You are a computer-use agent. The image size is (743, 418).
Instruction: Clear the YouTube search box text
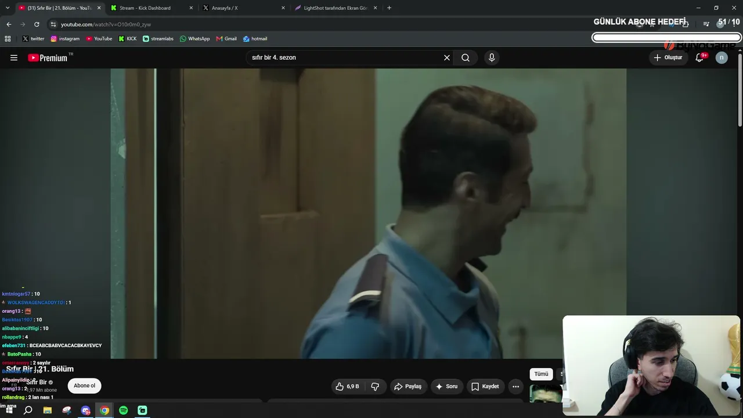click(x=447, y=57)
